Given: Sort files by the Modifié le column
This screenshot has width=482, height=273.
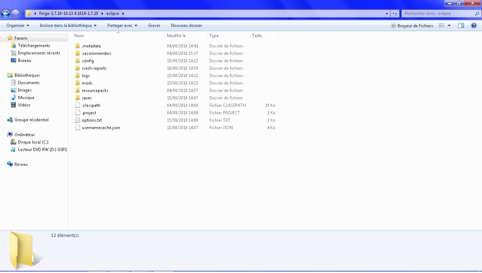Looking at the screenshot, I should pos(176,36).
